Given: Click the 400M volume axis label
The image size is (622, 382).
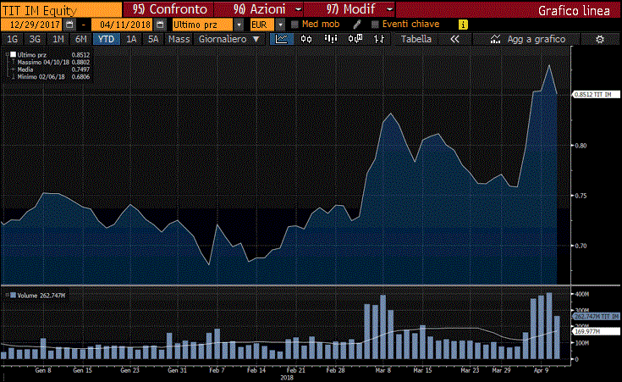Looking at the screenshot, I should tap(582, 294).
